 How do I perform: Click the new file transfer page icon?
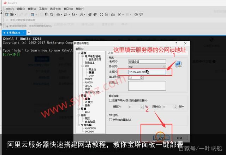click(120, 15)
